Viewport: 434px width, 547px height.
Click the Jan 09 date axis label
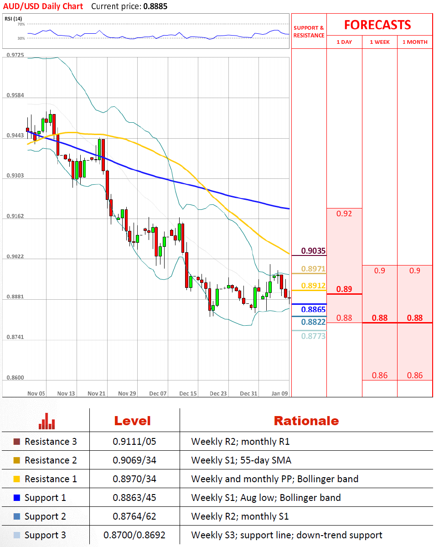pyautogui.click(x=279, y=394)
